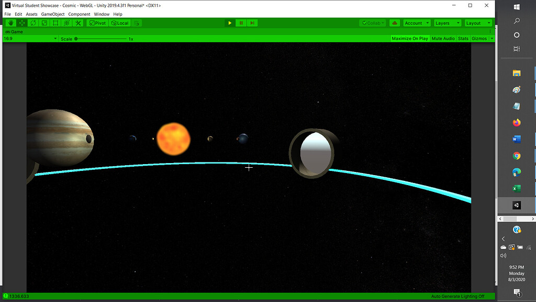Select the Hand tool in the toolbar
The width and height of the screenshot is (536, 302).
(10, 23)
